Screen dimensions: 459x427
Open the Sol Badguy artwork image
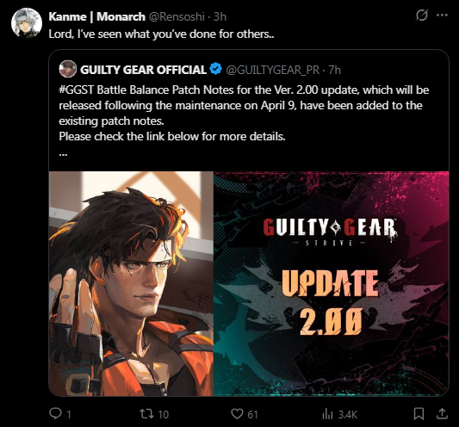[x=131, y=283]
